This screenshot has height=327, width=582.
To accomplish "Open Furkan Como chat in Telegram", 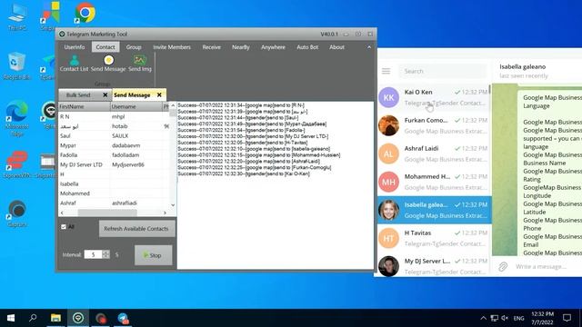I will (x=434, y=125).
